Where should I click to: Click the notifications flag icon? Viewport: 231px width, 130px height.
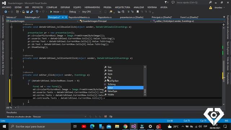166,3
